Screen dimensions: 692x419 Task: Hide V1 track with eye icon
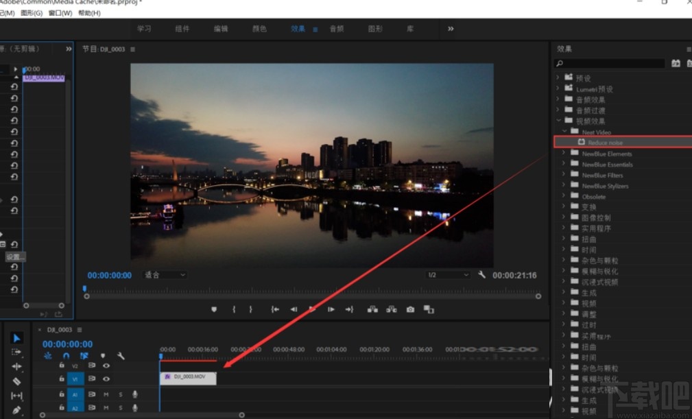pyautogui.click(x=106, y=379)
